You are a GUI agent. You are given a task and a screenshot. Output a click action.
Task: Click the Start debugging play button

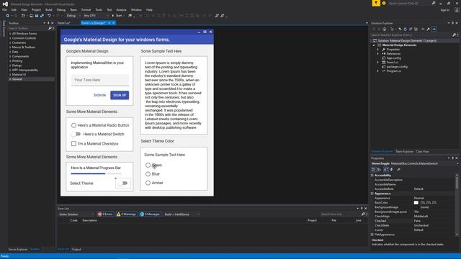coord(112,16)
